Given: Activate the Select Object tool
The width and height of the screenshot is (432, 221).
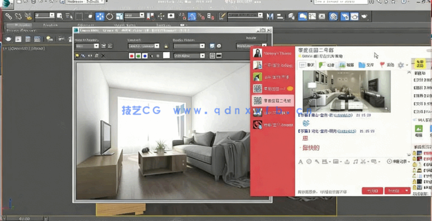Looking at the screenshot, I should coord(59,16).
